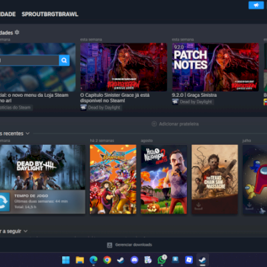The width and height of the screenshot is (267, 267).
Task: Click Adicionar prateleira
Action: click(179, 124)
